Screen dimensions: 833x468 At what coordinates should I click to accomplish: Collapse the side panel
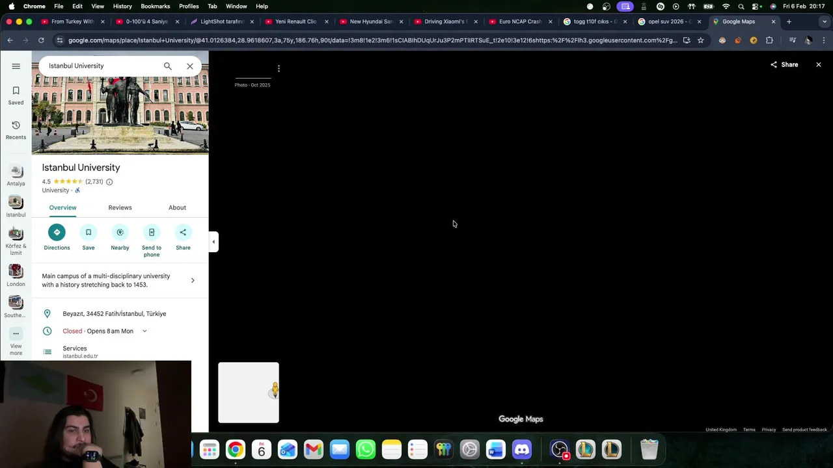click(x=213, y=242)
